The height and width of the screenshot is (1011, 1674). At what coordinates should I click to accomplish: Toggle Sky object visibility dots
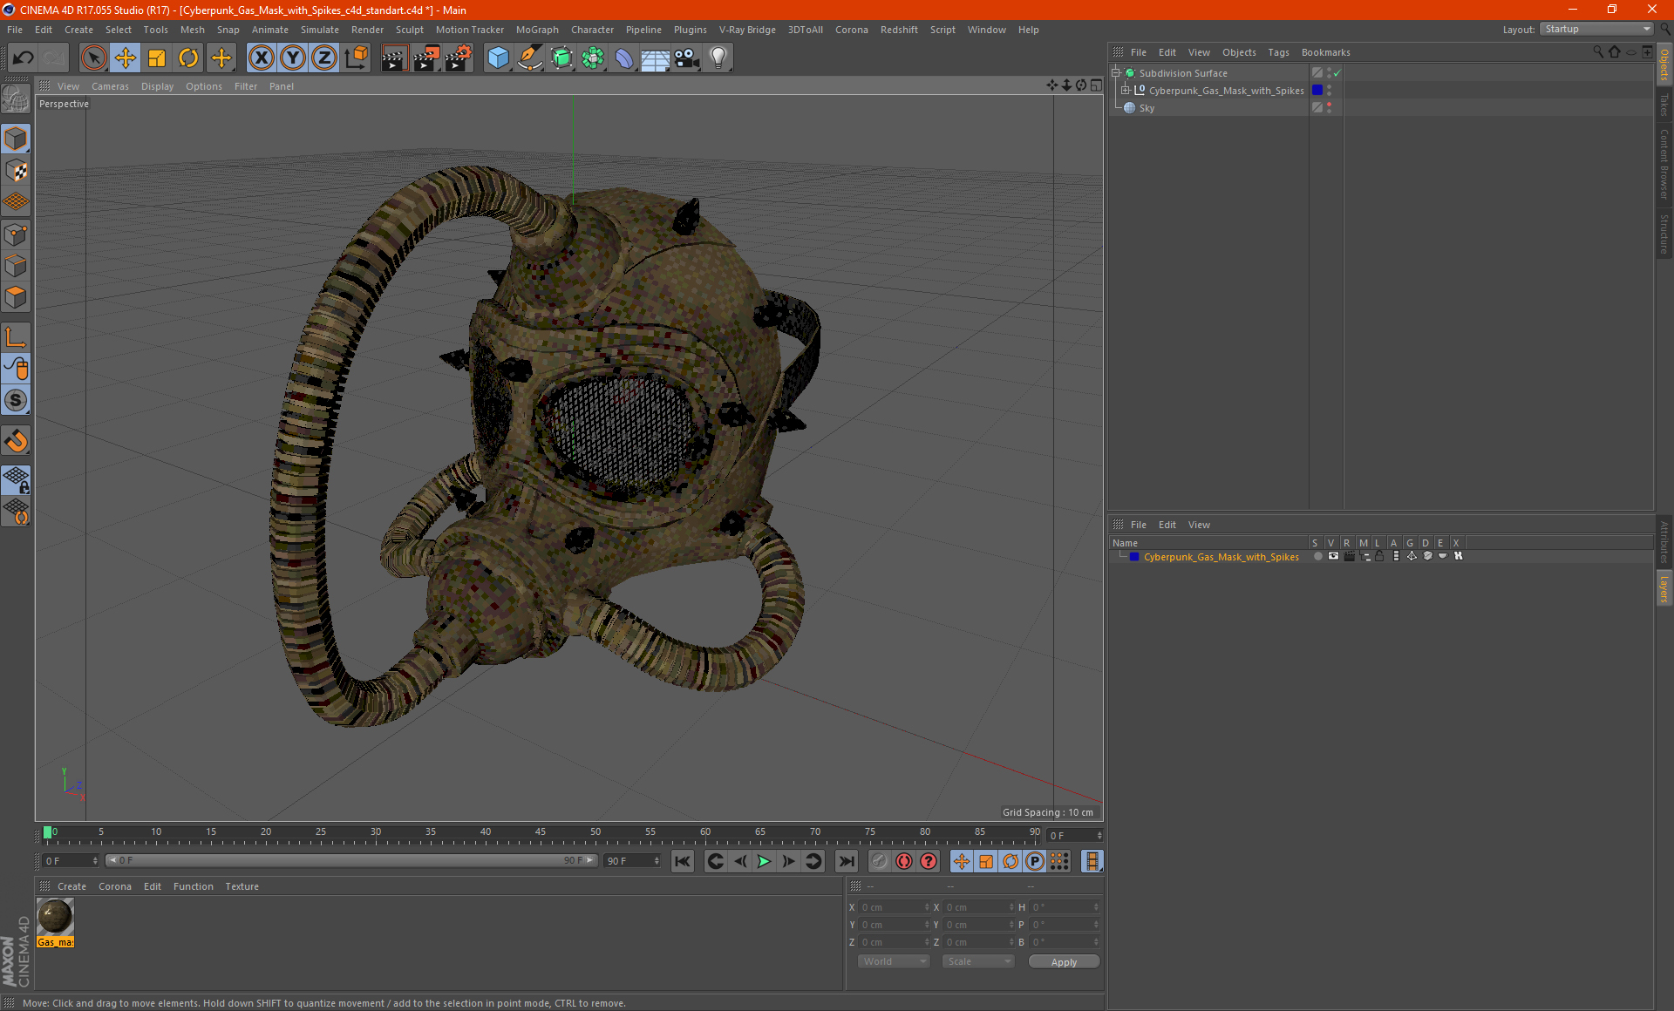pyautogui.click(x=1329, y=107)
